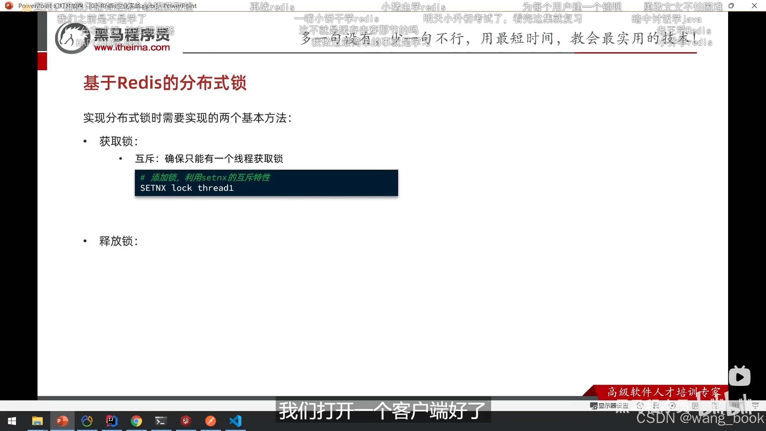Open the terminal app in taskbar
The image size is (766, 431).
pyautogui.click(x=161, y=421)
